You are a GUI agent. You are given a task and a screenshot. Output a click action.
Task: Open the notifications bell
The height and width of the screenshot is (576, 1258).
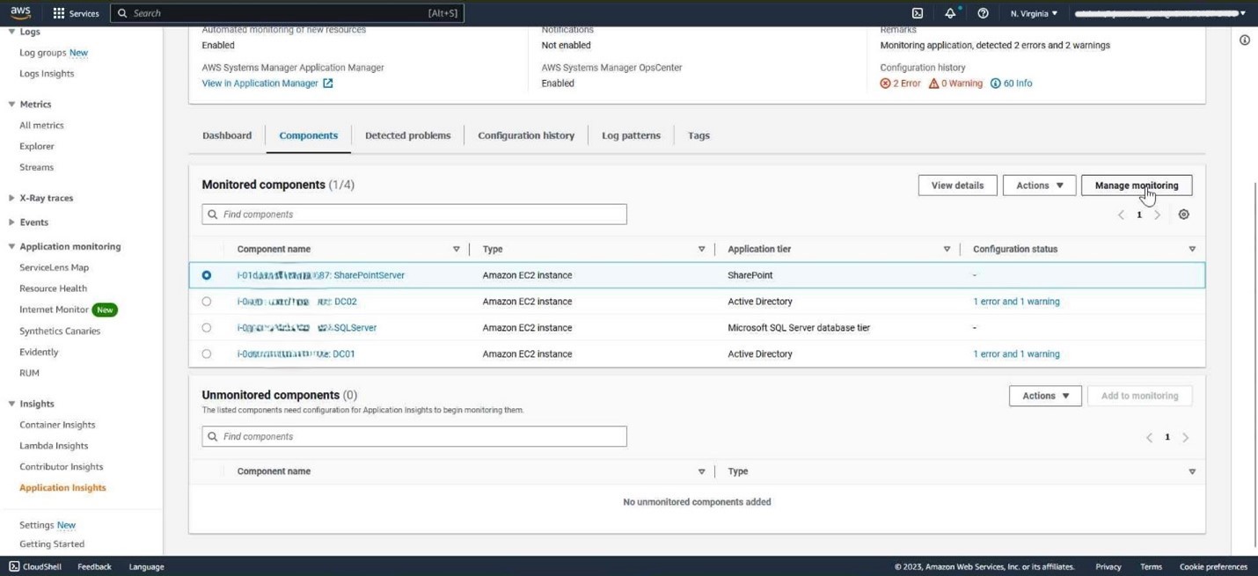pyautogui.click(x=950, y=13)
